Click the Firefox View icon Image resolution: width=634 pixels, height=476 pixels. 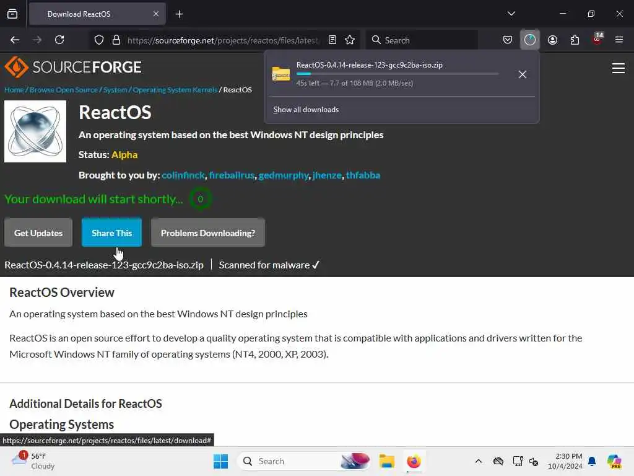point(12,14)
